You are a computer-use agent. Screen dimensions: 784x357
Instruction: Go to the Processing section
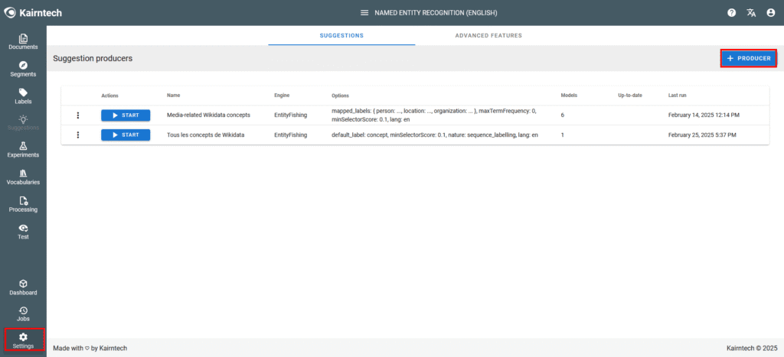[x=23, y=204]
